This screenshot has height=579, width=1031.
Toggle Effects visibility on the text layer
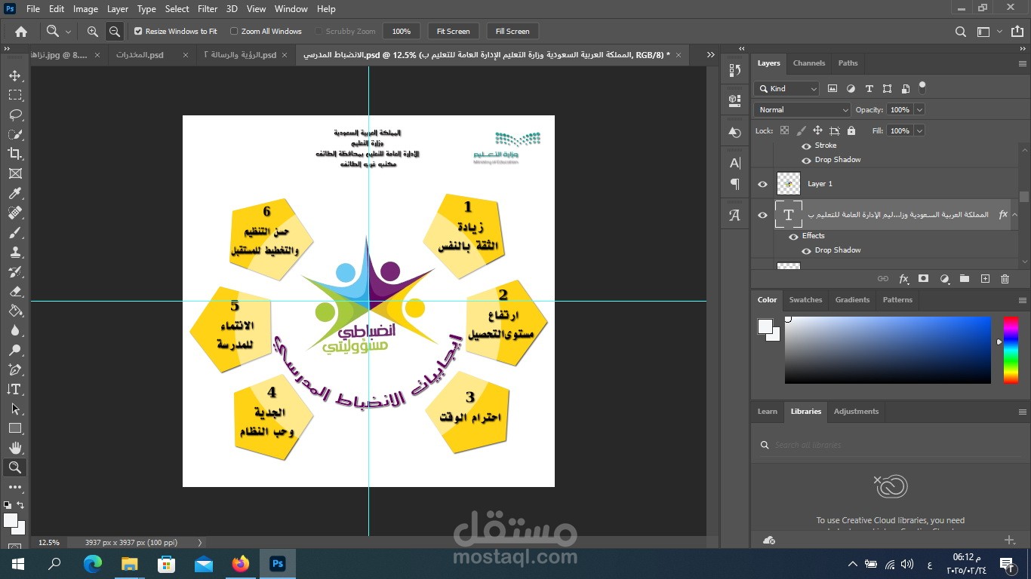click(x=793, y=236)
